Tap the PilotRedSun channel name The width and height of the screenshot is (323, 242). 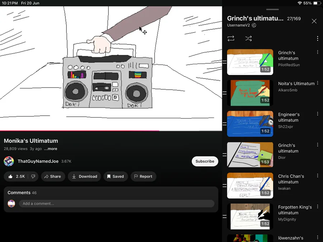pyautogui.click(x=289, y=65)
